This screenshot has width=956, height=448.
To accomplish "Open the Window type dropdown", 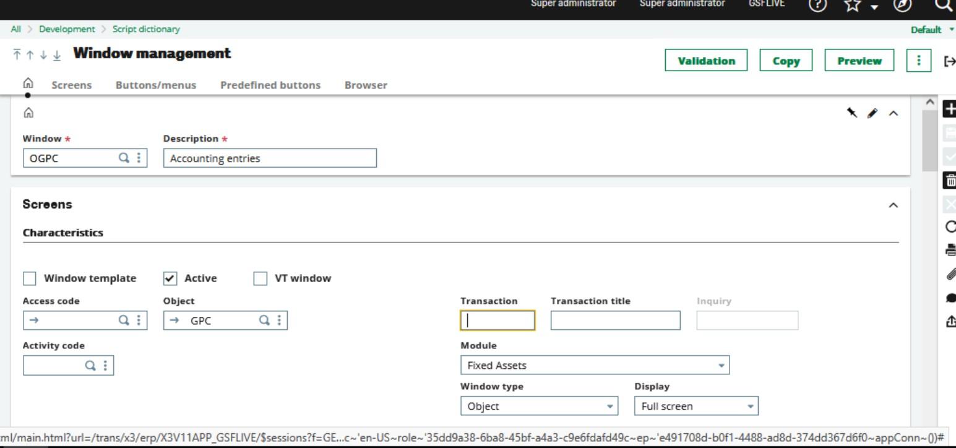I will [x=538, y=407].
